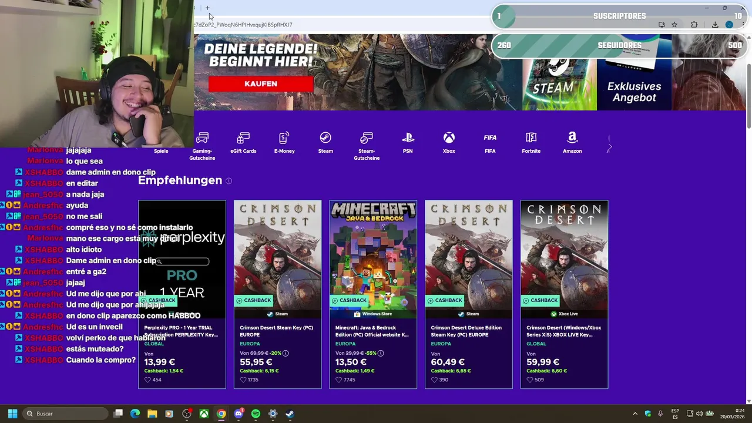Click the taskbar Buscar search box

65,414
